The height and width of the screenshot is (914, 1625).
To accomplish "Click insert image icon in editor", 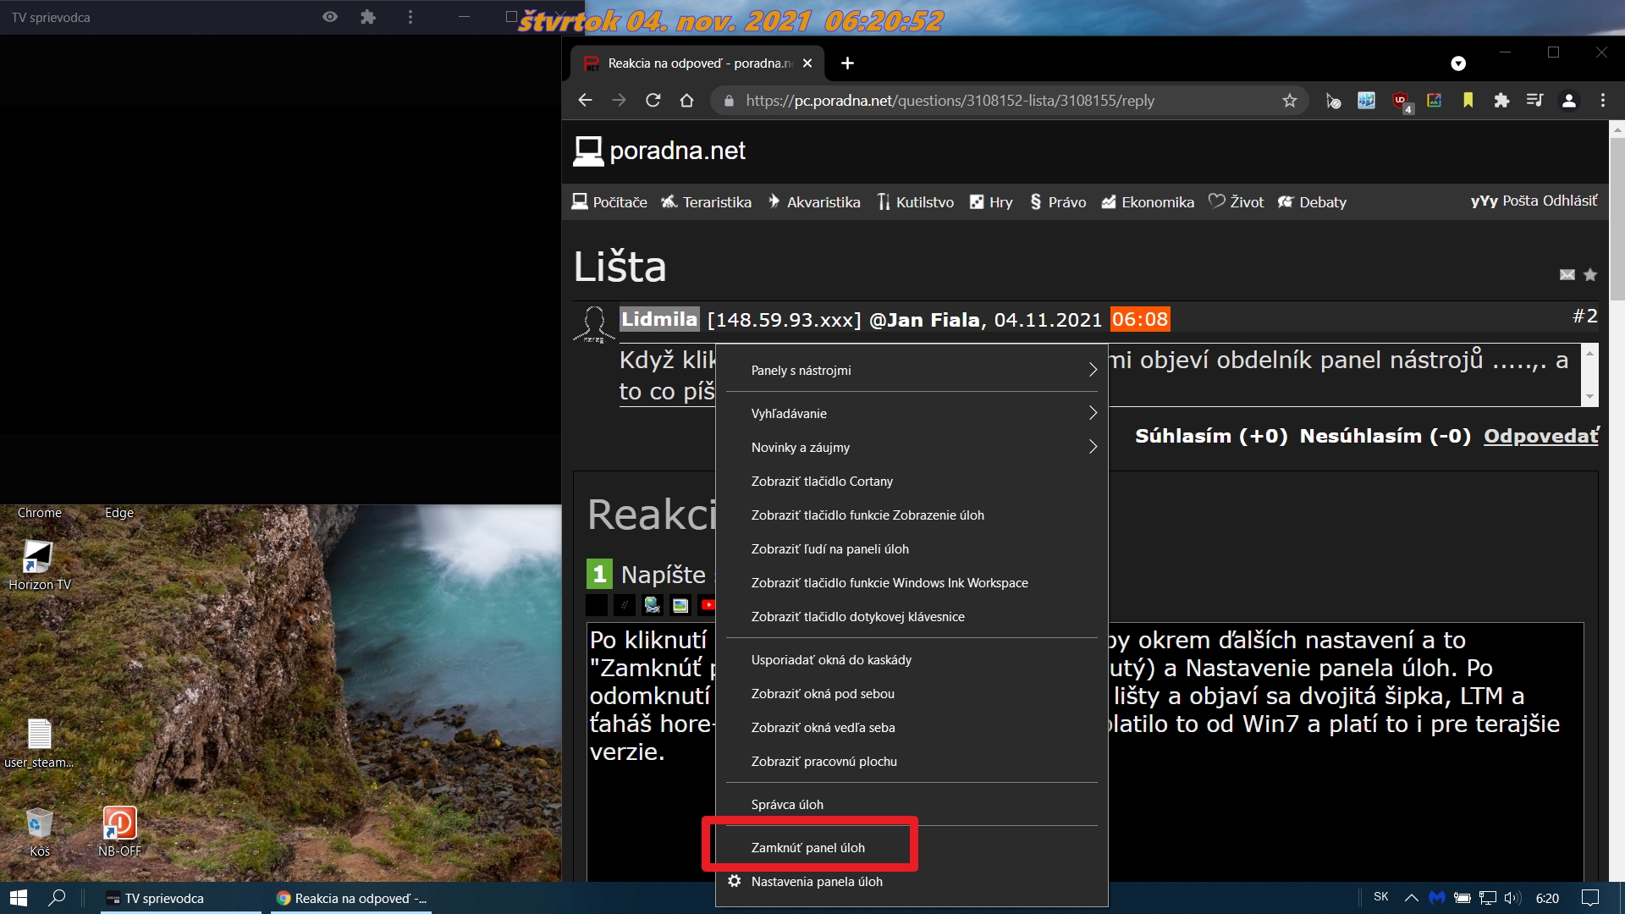I will point(680,604).
